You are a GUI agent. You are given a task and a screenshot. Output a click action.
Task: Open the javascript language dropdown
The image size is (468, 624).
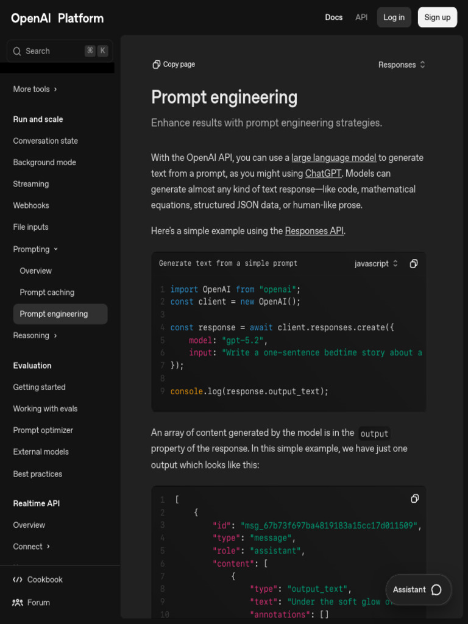pos(376,264)
